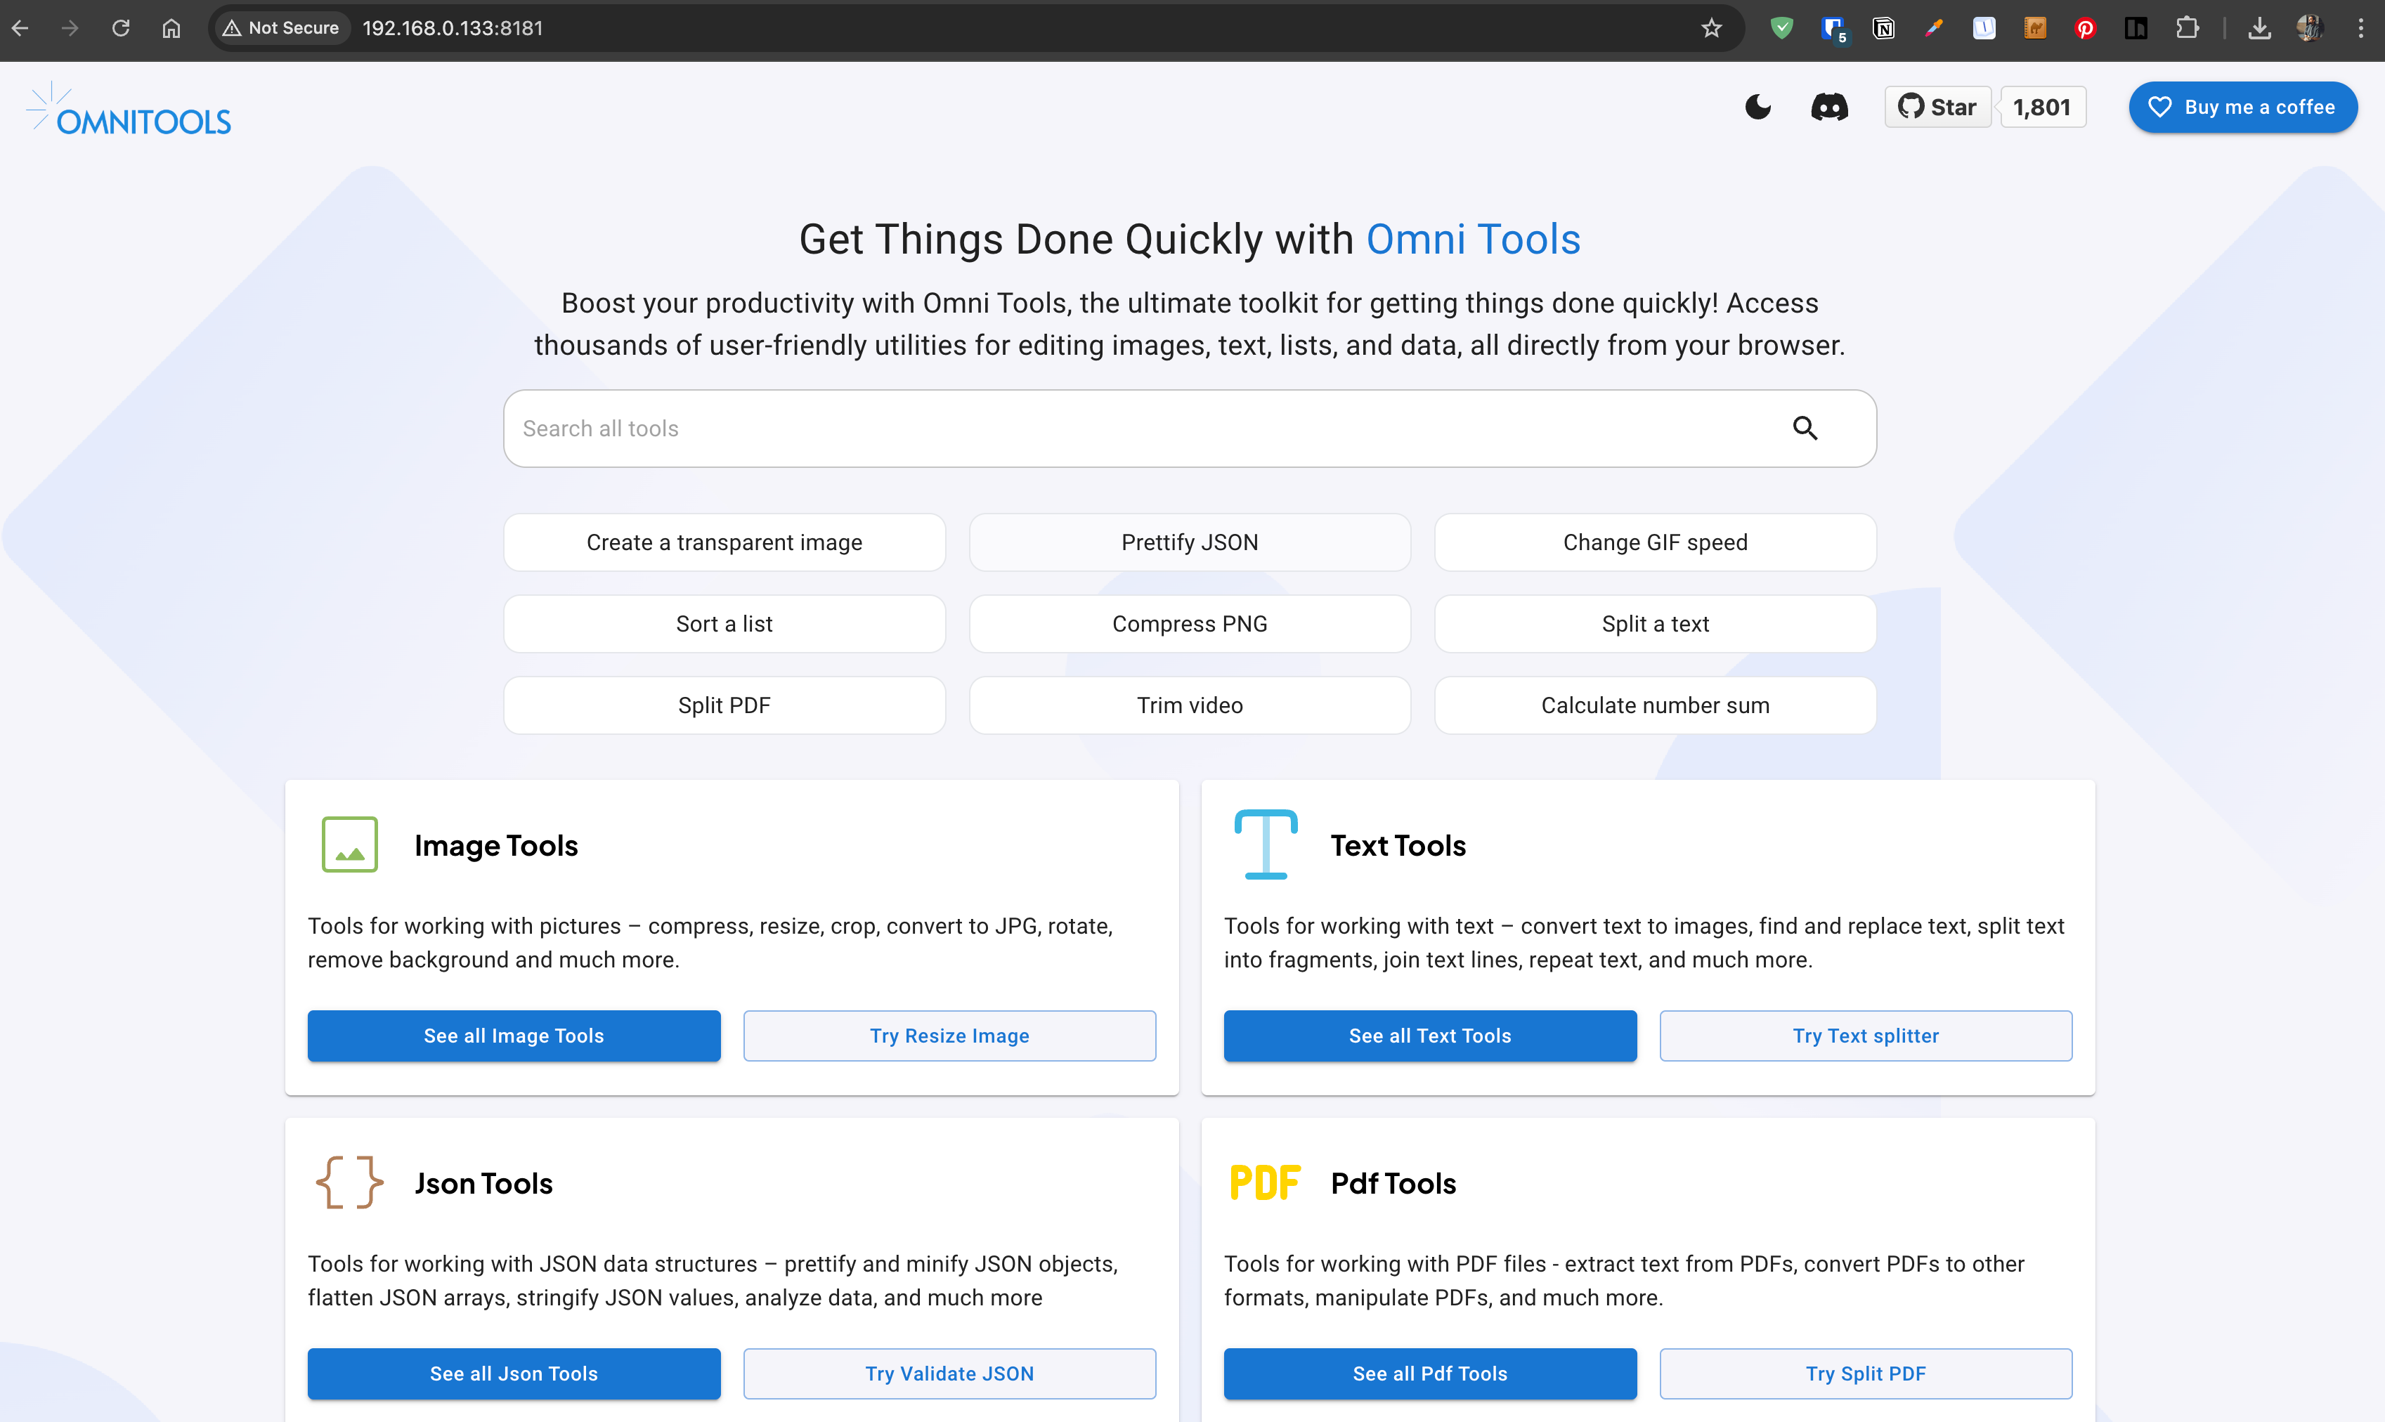Open the Pinterest extension icon
The height and width of the screenshot is (1422, 2385).
pos(2085,28)
